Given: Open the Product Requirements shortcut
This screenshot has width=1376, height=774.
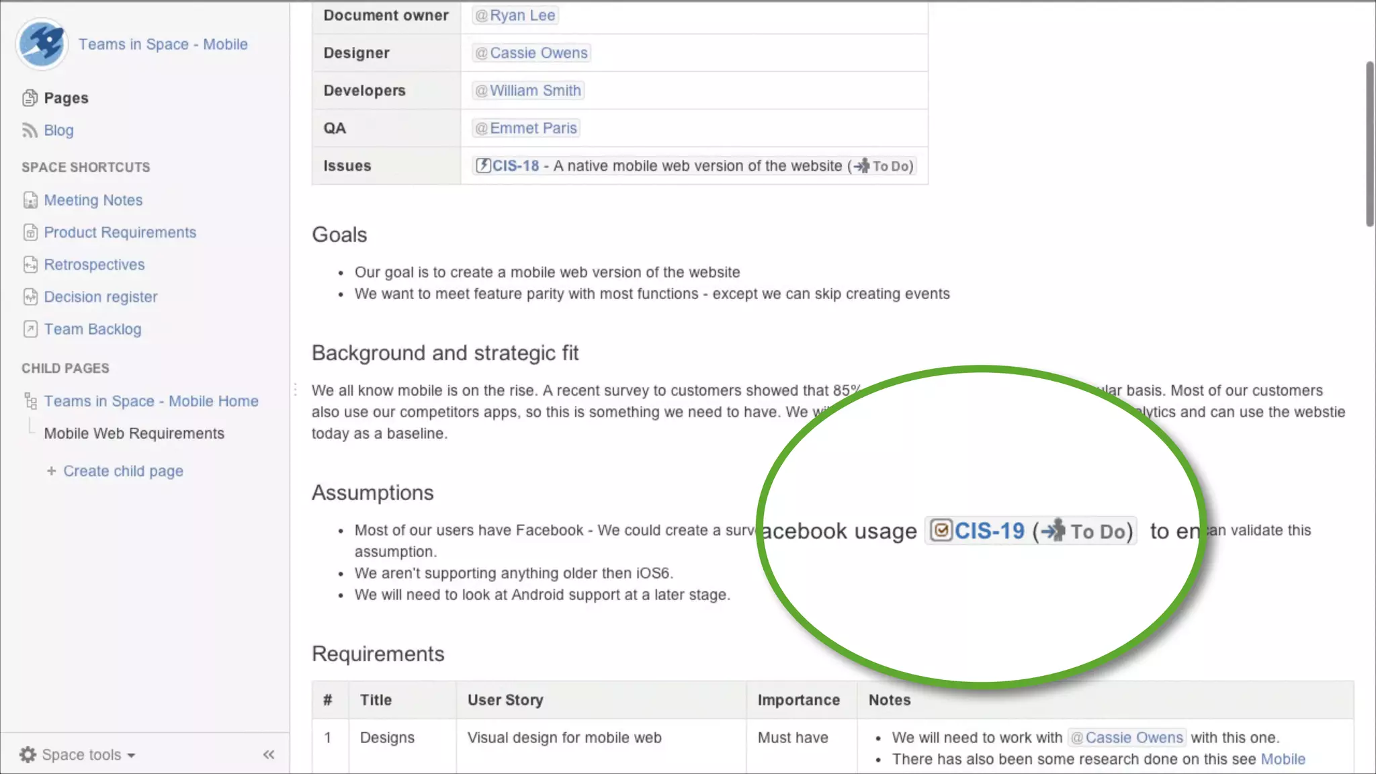Looking at the screenshot, I should (x=120, y=232).
